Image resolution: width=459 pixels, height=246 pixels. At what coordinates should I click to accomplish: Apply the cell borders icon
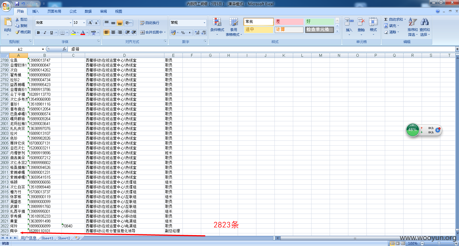coord(62,33)
